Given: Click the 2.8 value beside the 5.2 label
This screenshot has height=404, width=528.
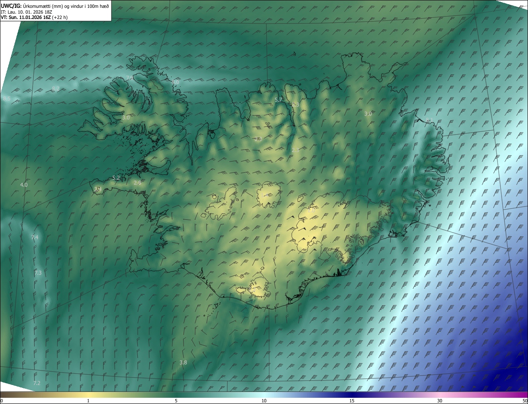Looking at the screenshot, I should point(137,183).
